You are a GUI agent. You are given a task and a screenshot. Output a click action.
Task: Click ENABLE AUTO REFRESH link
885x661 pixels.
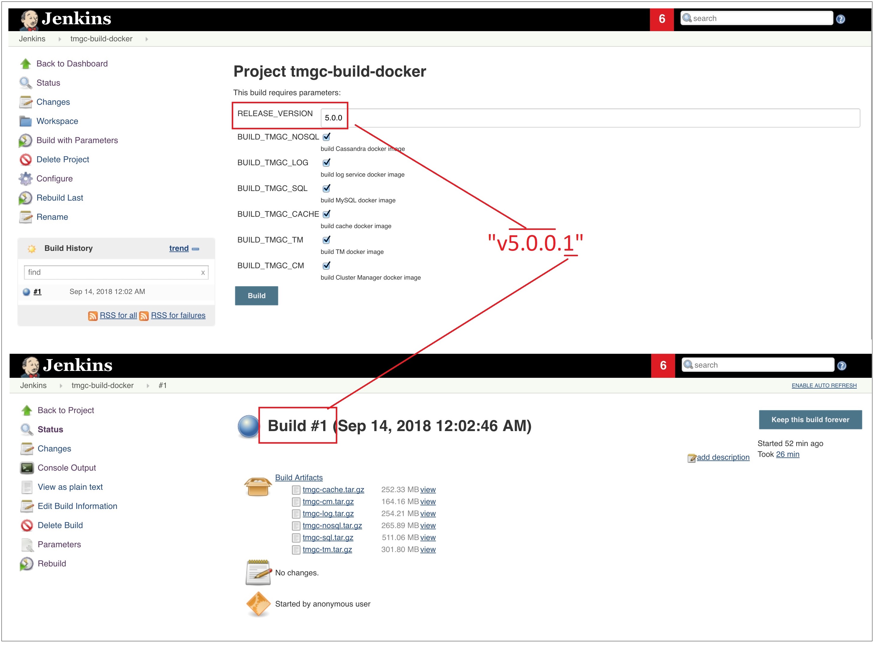[824, 386]
